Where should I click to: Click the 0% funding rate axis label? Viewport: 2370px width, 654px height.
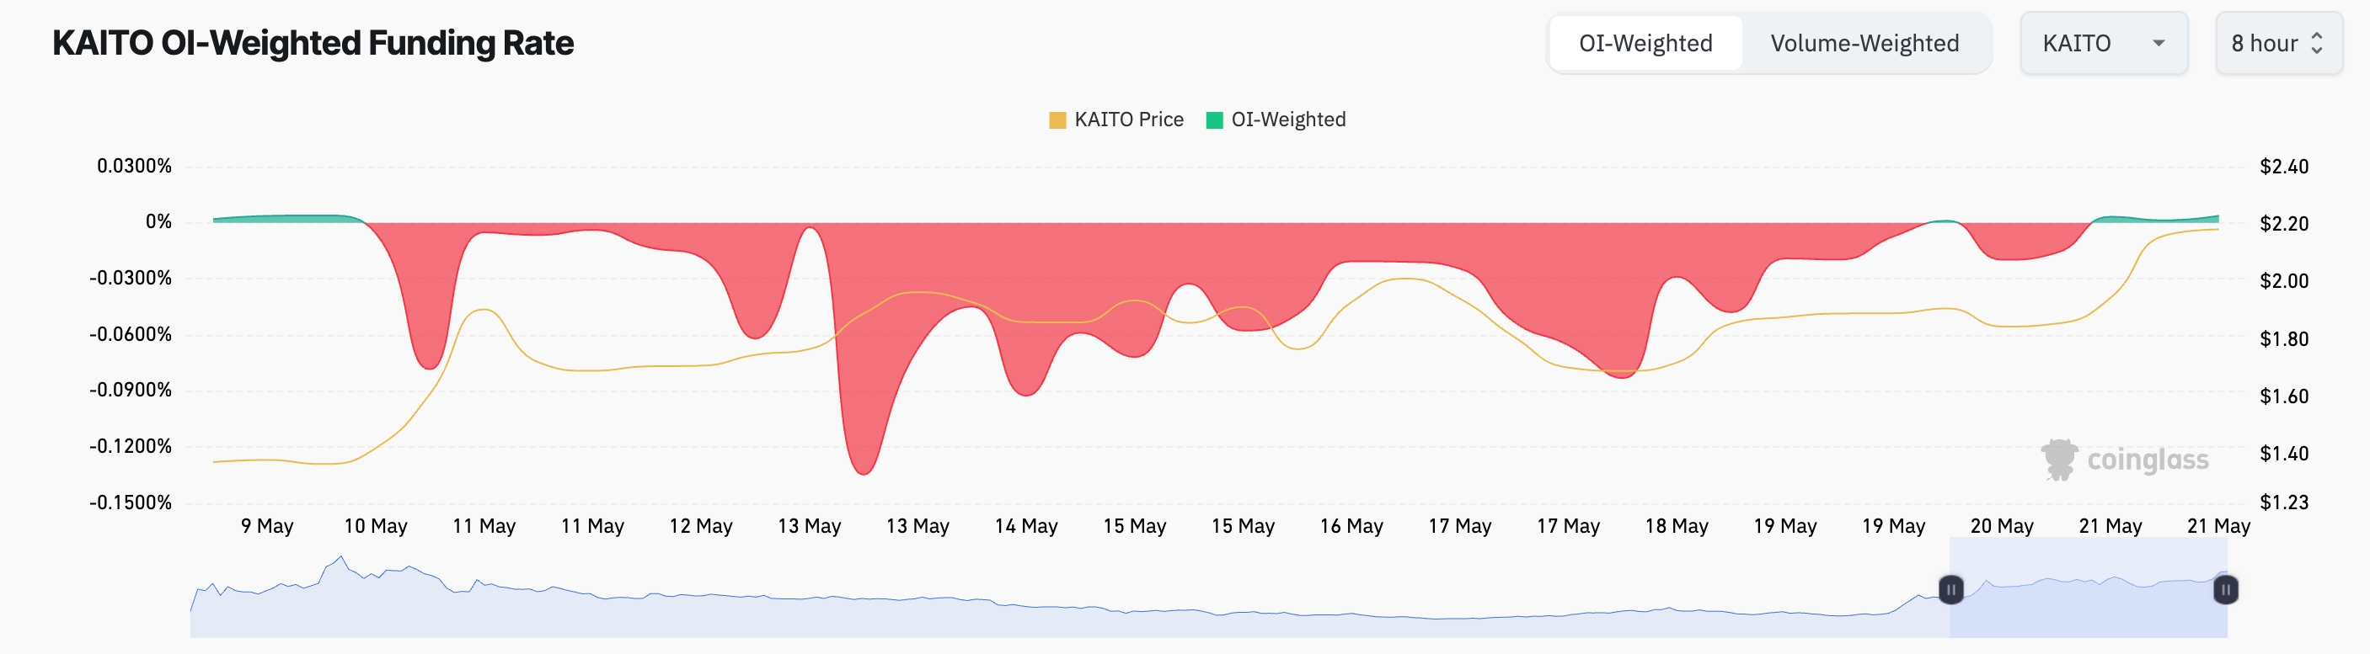[158, 222]
